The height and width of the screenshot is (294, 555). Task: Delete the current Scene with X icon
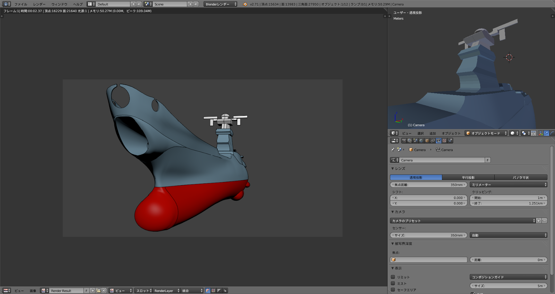tap(196, 4)
